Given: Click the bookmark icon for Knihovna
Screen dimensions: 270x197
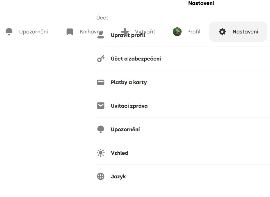Looking at the screenshot, I should tap(70, 32).
